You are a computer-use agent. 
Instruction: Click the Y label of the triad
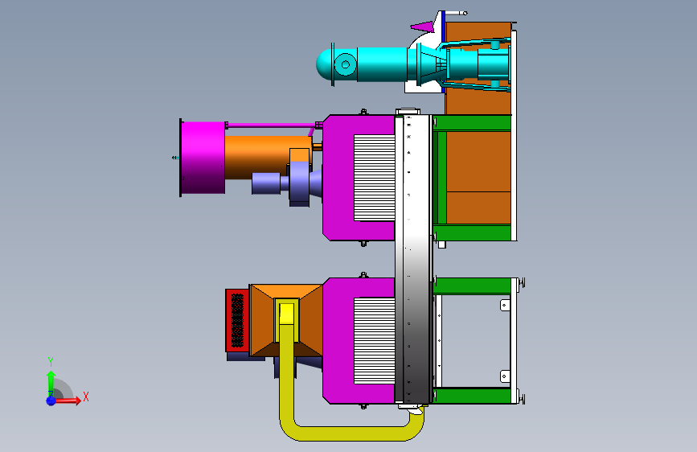[51, 362]
